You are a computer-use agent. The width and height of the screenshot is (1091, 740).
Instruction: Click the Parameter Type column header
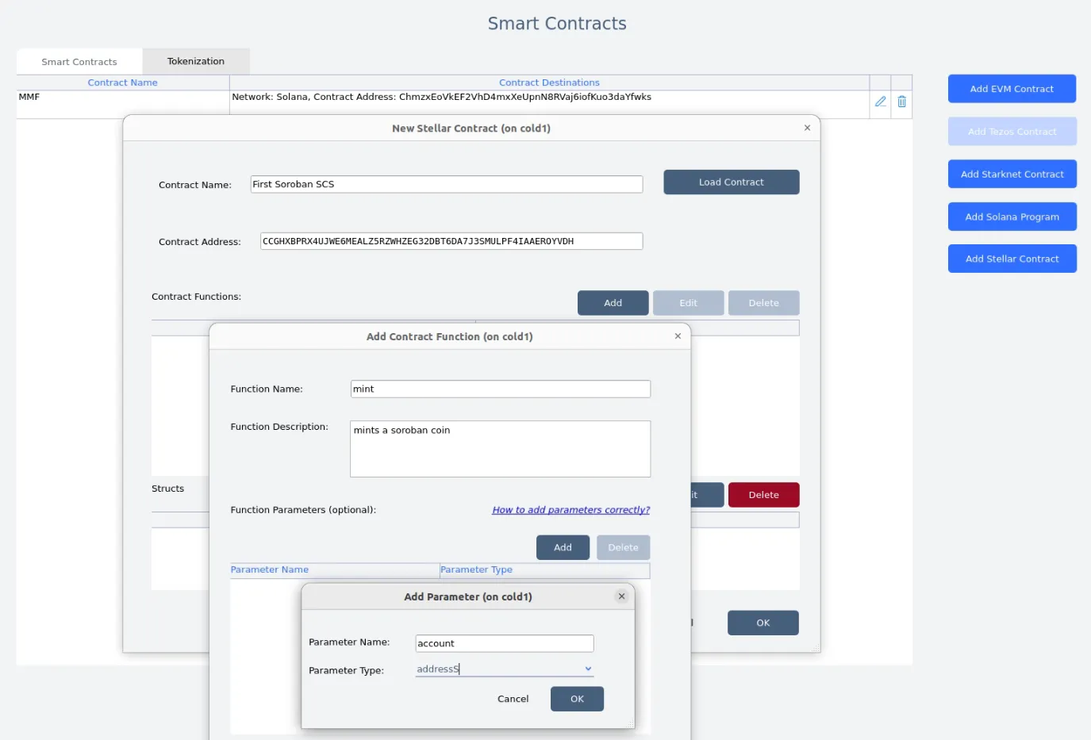[545, 569]
